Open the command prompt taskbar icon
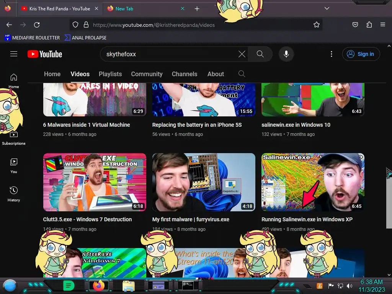This screenshot has height=294, width=392. tap(188, 285)
